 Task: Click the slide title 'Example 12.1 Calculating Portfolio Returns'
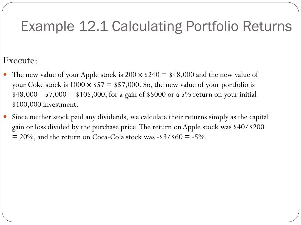coord(156,26)
